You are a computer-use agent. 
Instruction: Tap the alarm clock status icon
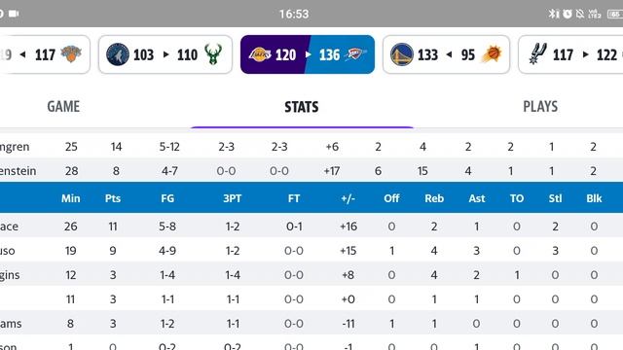[x=568, y=14]
